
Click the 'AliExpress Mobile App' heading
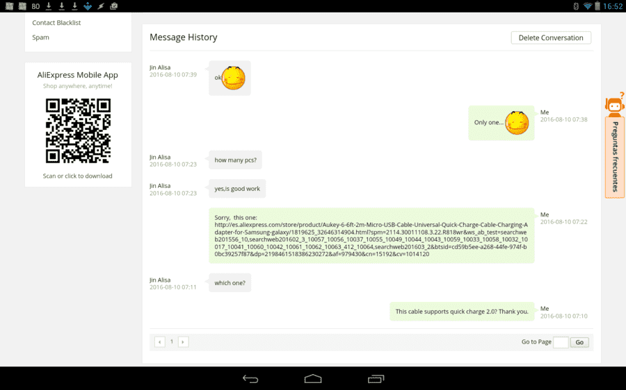[77, 75]
